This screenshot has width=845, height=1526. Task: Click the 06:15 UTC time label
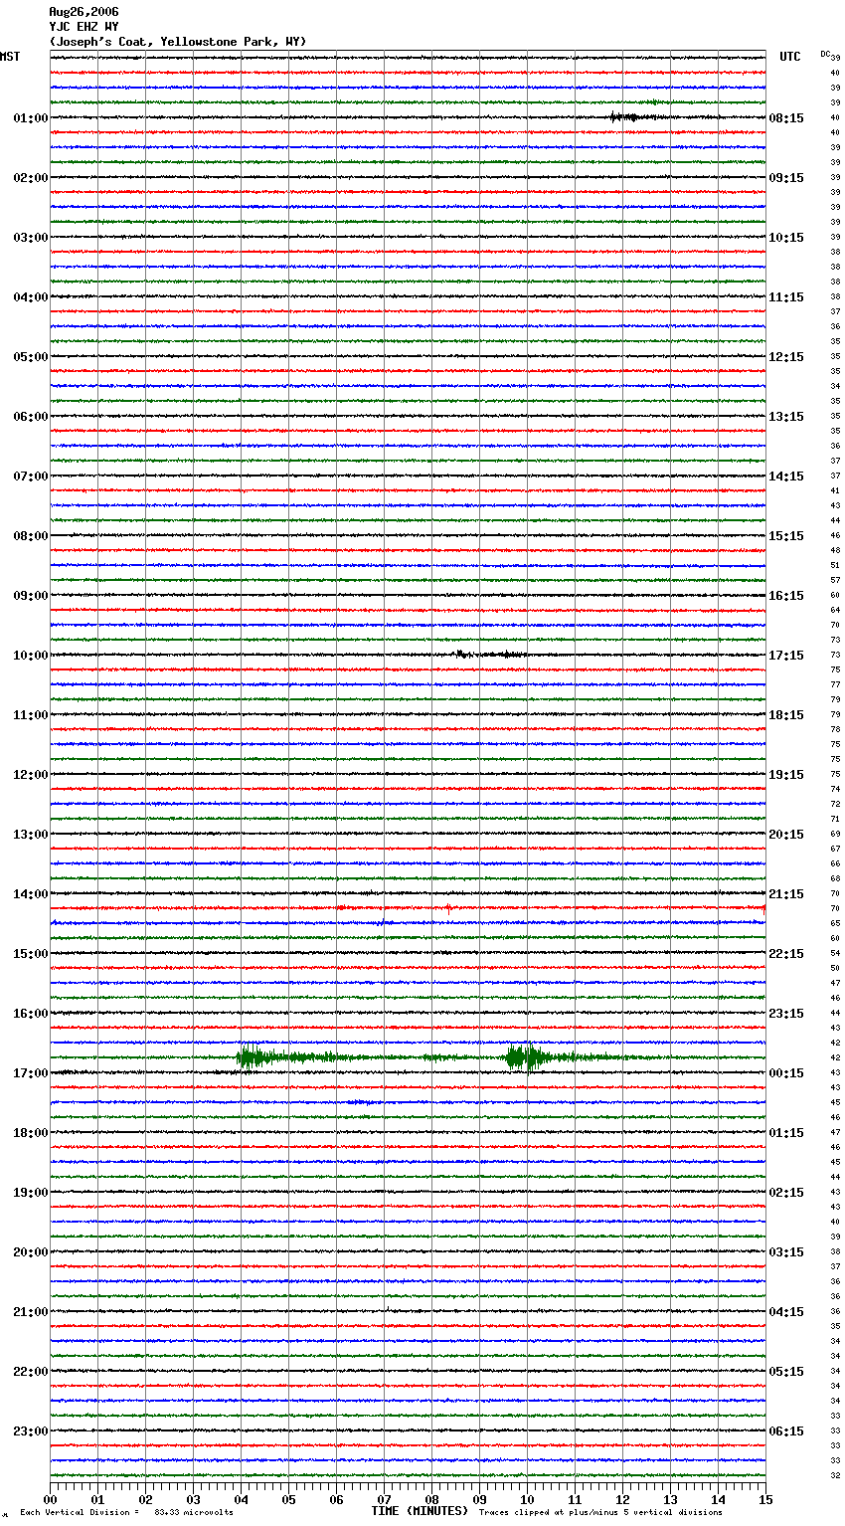pos(786,1431)
